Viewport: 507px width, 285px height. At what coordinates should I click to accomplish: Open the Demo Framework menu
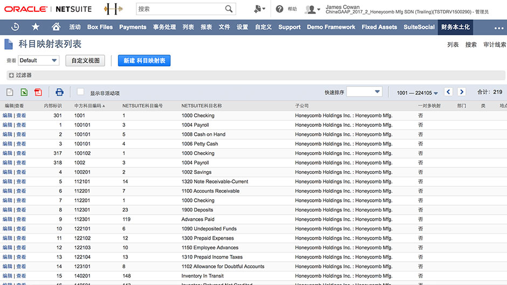click(331, 27)
